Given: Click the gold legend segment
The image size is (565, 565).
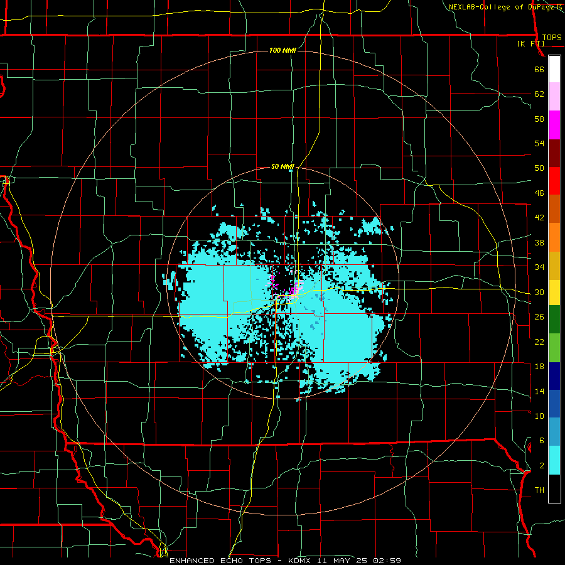Looking at the screenshot, I should [x=554, y=266].
